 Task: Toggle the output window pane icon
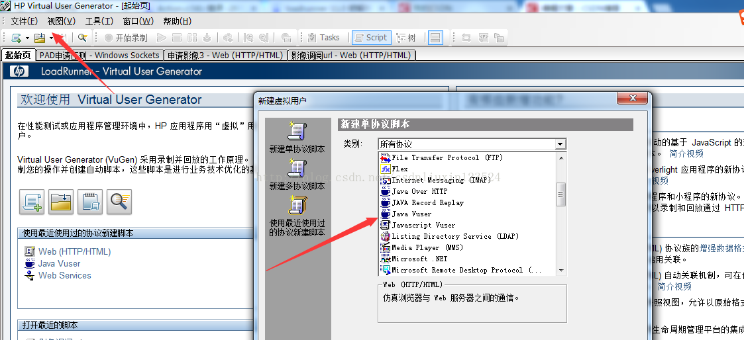click(x=435, y=38)
